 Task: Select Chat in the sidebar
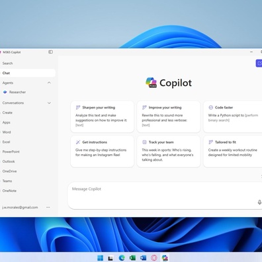(28, 73)
